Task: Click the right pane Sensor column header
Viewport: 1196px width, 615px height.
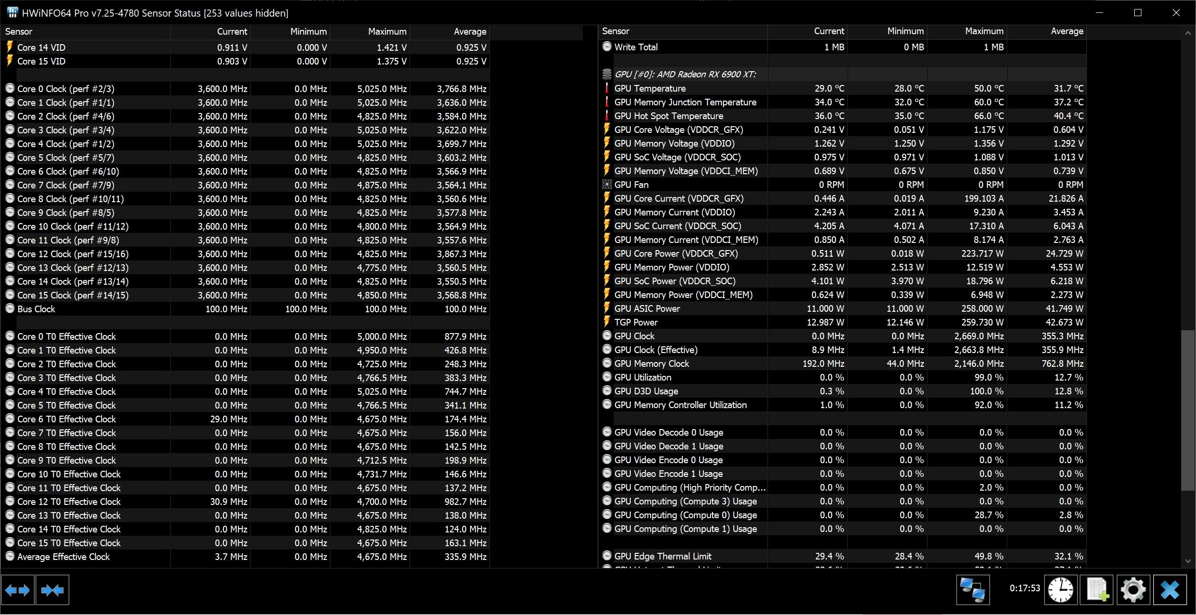Action: 683,31
